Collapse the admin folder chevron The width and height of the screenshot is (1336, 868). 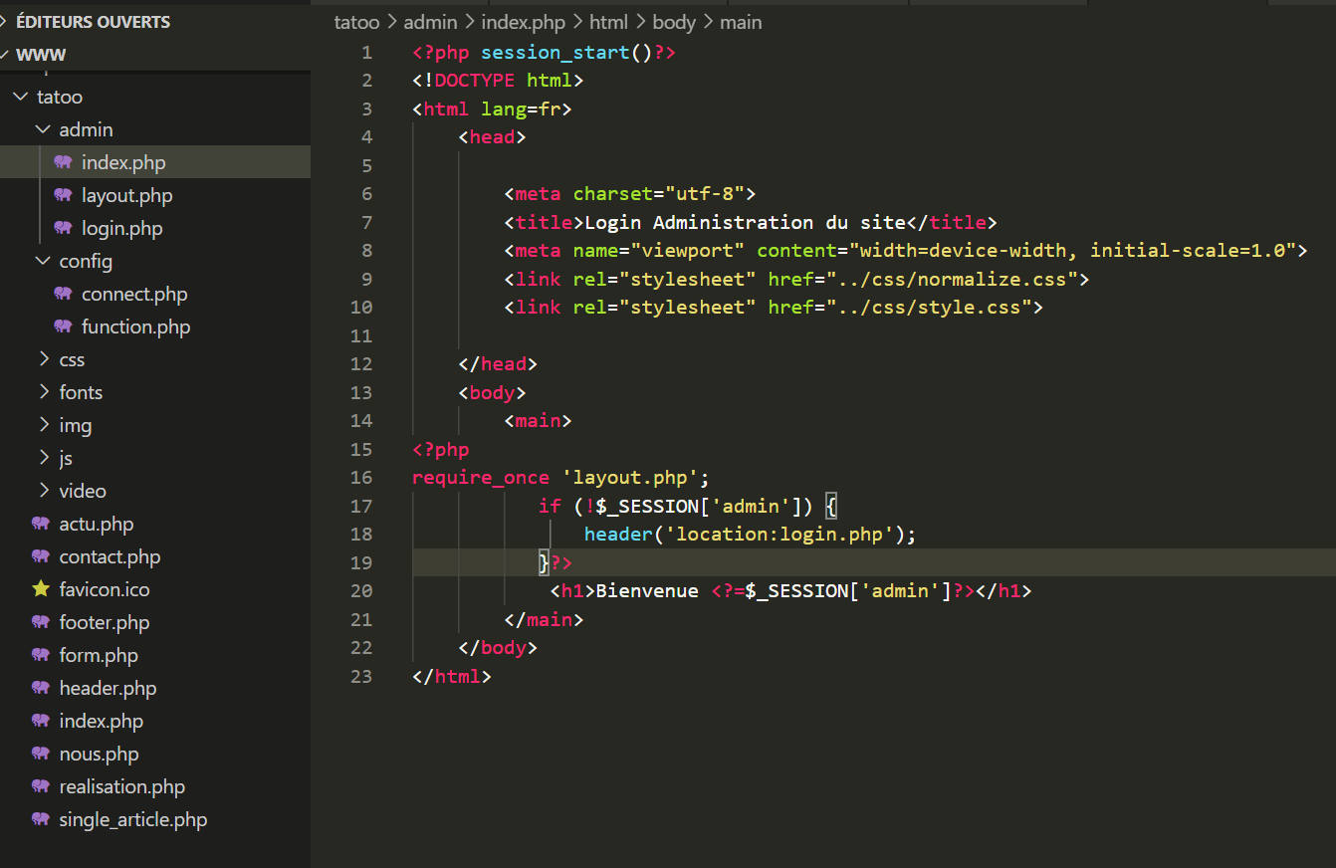coord(43,129)
